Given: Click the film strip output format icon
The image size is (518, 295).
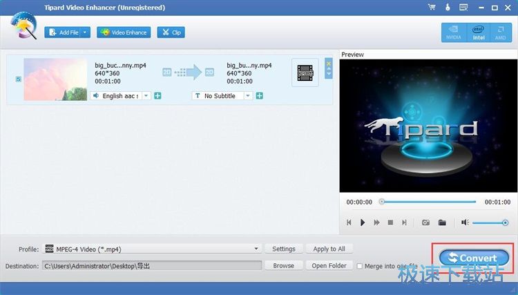Looking at the screenshot, I should click(305, 73).
